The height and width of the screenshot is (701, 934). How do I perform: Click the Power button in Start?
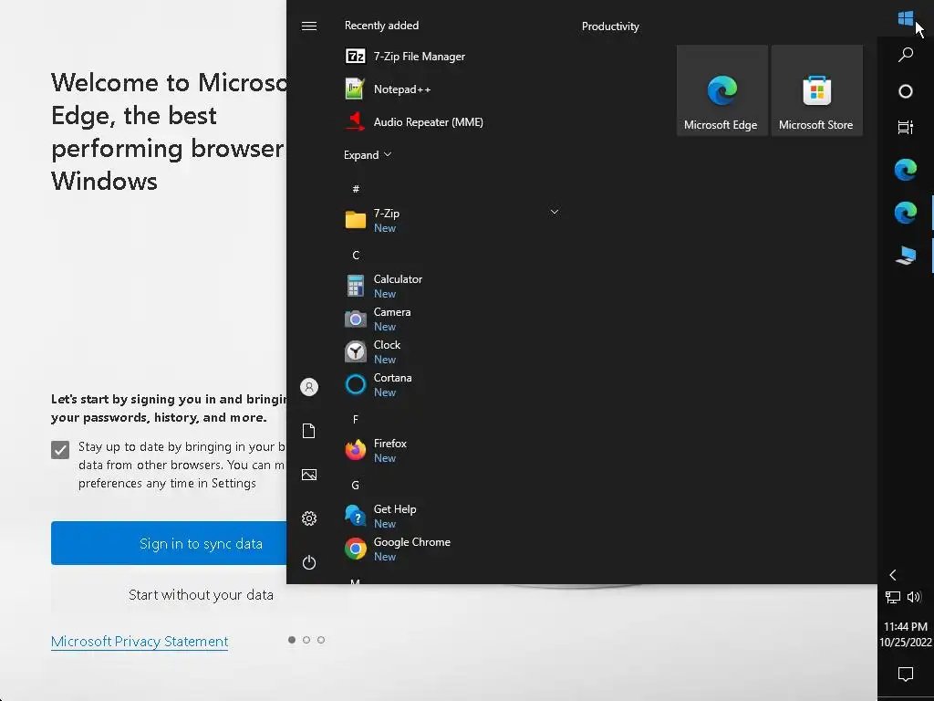[x=308, y=562]
